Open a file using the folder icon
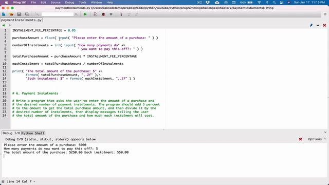Viewport: 329px width, 185px height. tap(11, 14)
